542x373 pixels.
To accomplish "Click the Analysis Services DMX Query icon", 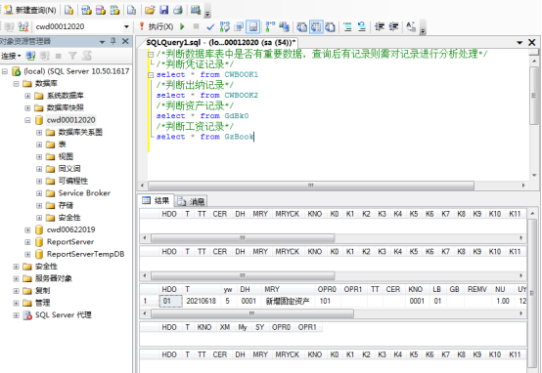I will 100,10.
